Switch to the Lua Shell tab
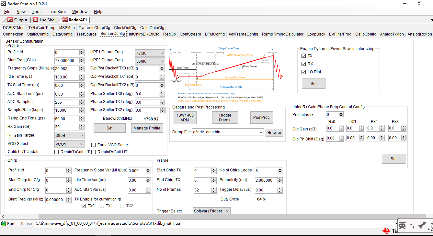The height and width of the screenshot is (236, 433). (x=47, y=20)
